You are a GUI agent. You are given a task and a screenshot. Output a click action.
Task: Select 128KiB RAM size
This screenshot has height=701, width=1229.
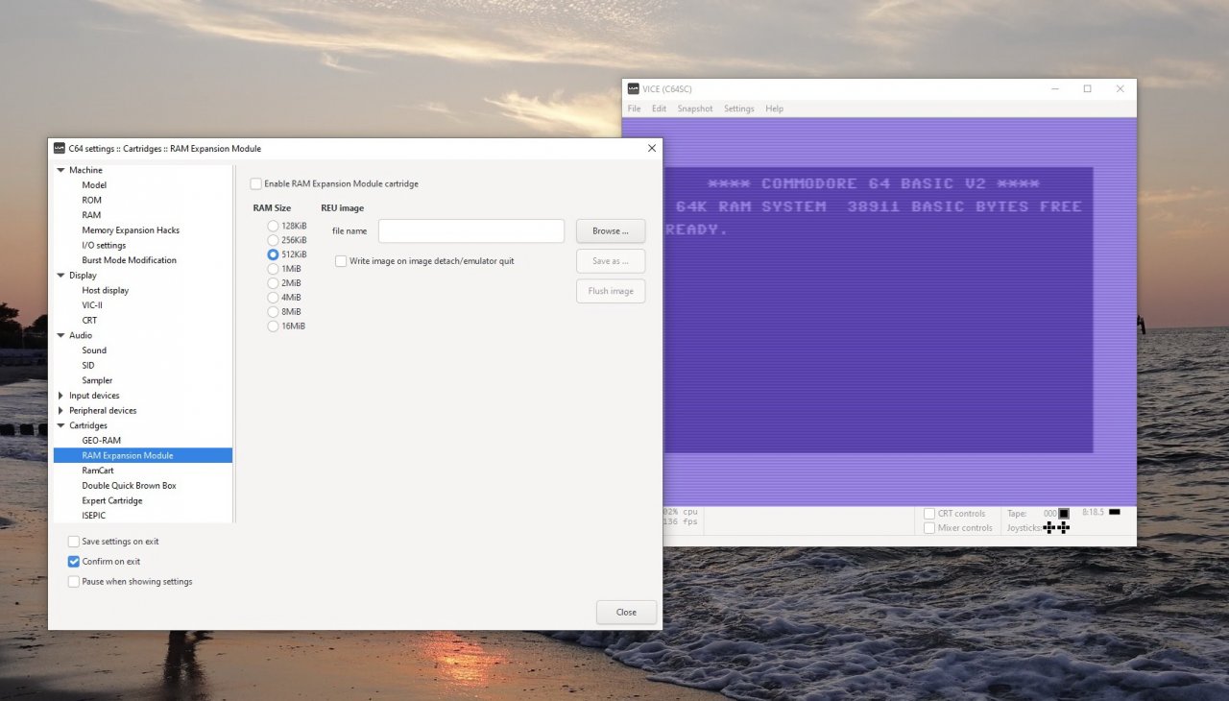pyautogui.click(x=273, y=226)
